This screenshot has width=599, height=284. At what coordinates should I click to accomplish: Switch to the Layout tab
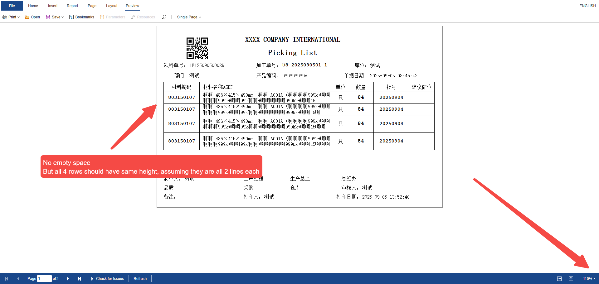pos(112,6)
